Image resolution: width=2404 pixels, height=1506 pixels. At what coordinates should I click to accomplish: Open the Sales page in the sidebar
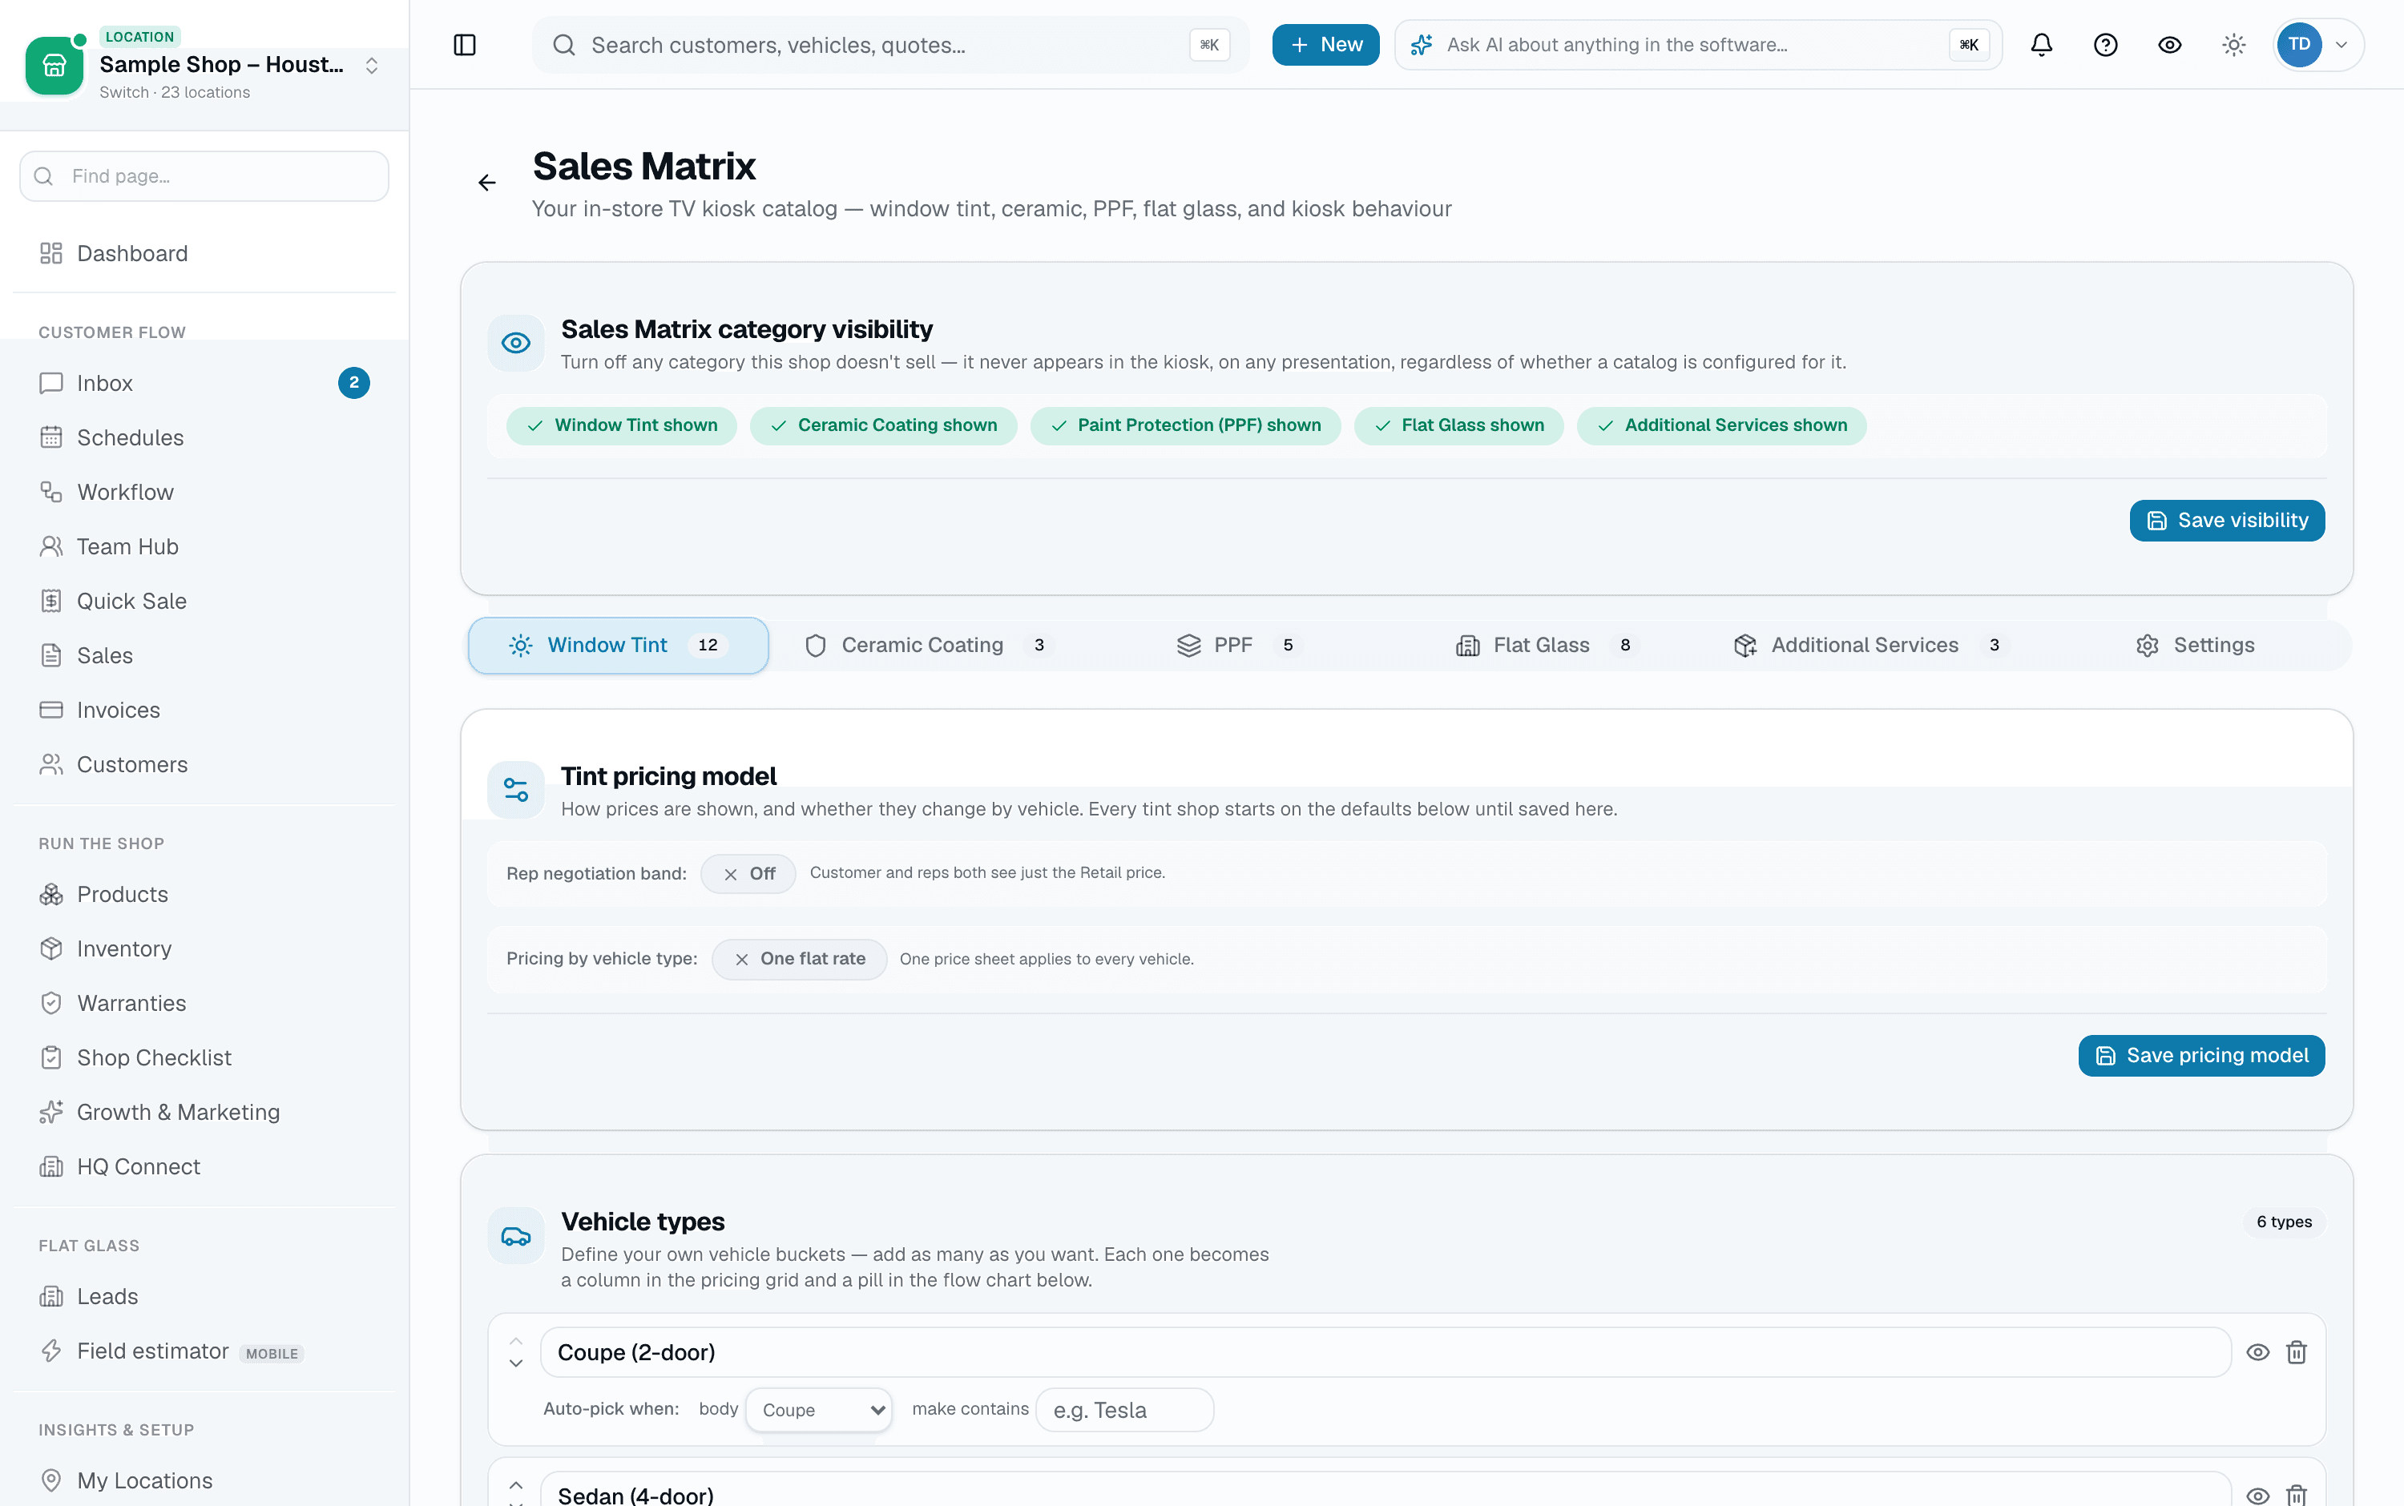pos(204,655)
